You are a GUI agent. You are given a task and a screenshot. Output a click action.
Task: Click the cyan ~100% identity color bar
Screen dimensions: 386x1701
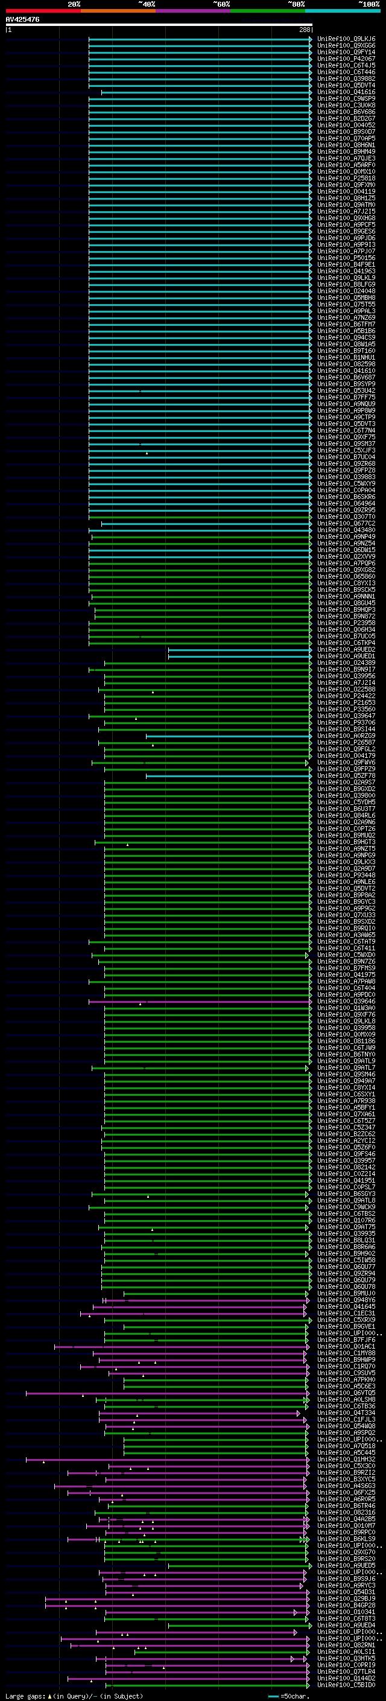click(x=343, y=11)
